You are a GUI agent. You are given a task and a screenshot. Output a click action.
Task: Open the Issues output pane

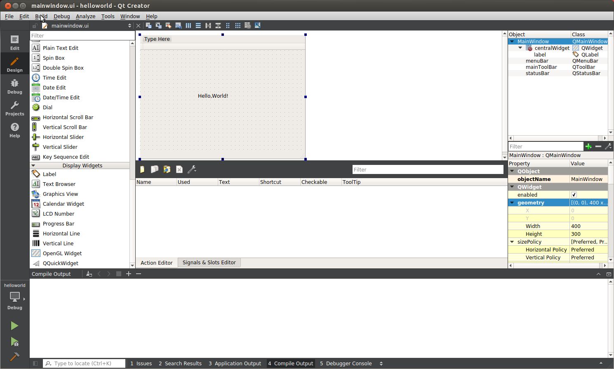[141, 363]
